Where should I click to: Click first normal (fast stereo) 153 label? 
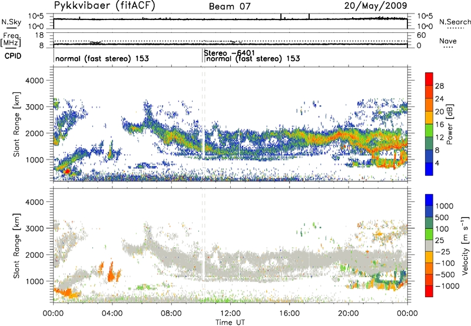[102, 58]
